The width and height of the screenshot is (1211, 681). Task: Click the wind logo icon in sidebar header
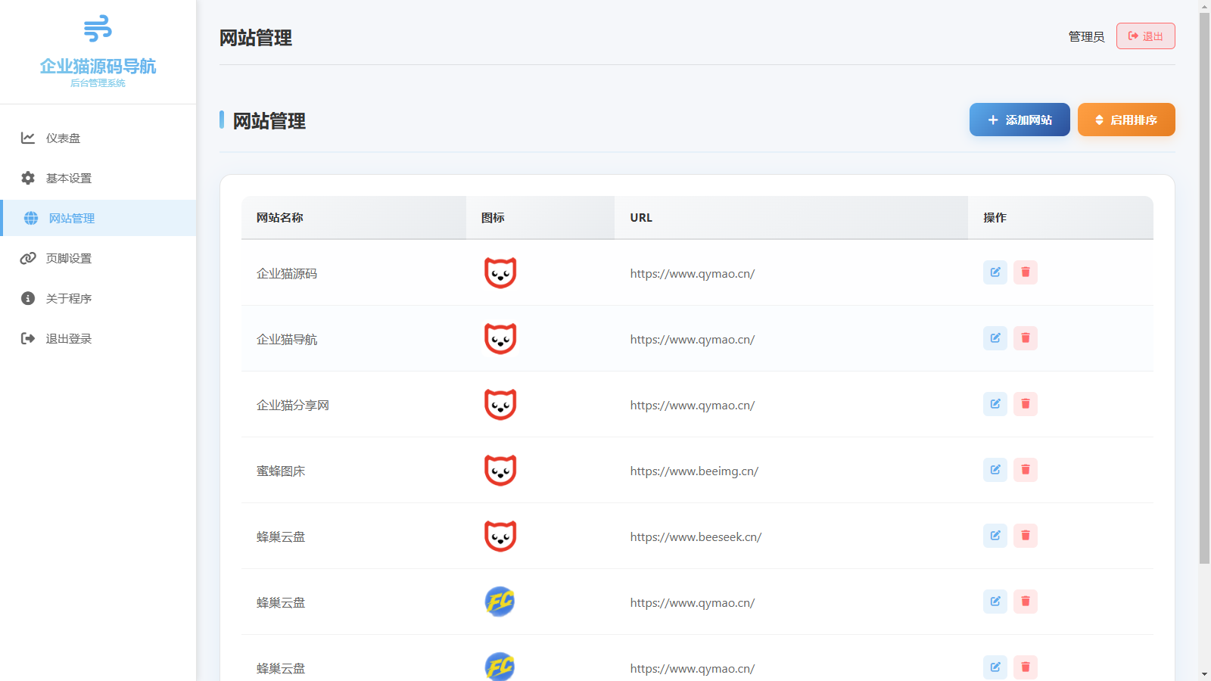[x=98, y=29]
